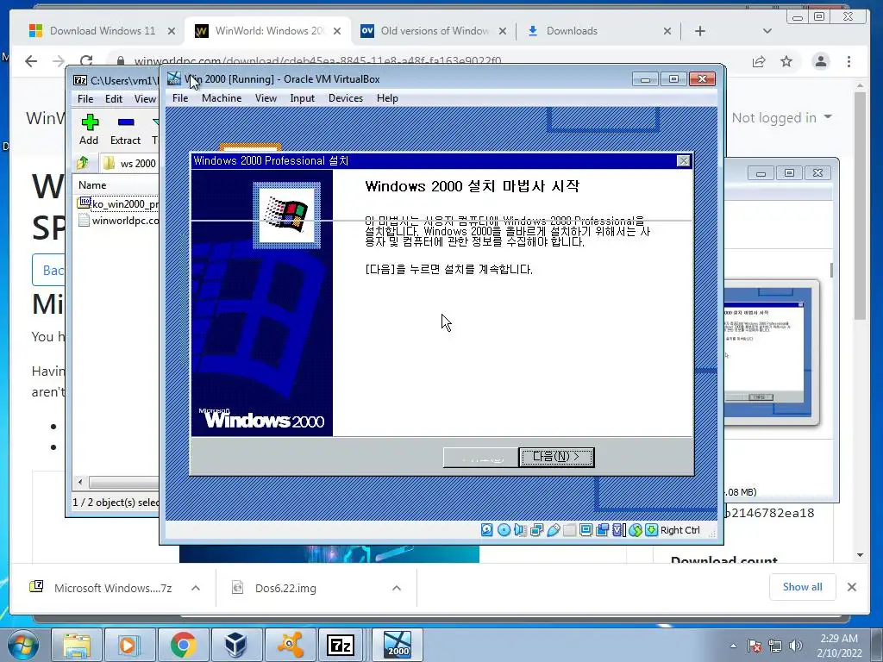
Task: Expand the Microsoft Windows .7z download options
Action: [x=196, y=588]
